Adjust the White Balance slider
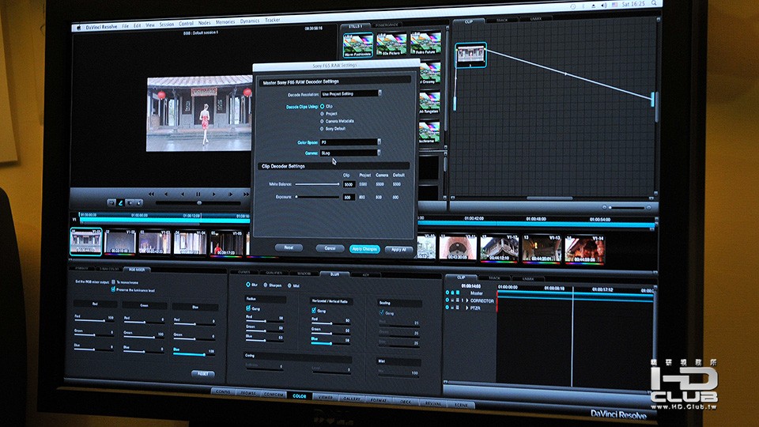 tap(317, 184)
